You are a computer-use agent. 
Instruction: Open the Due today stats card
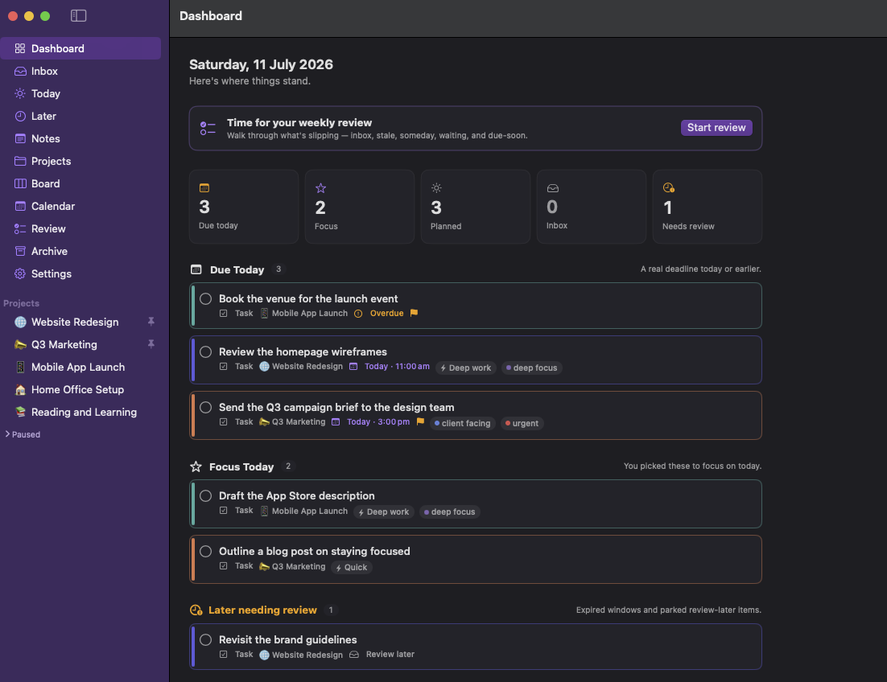(244, 207)
